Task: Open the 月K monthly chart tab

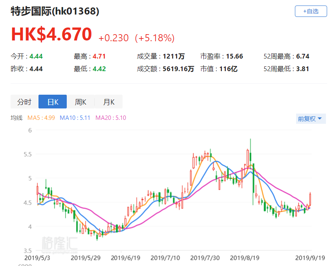Action: click(x=108, y=102)
